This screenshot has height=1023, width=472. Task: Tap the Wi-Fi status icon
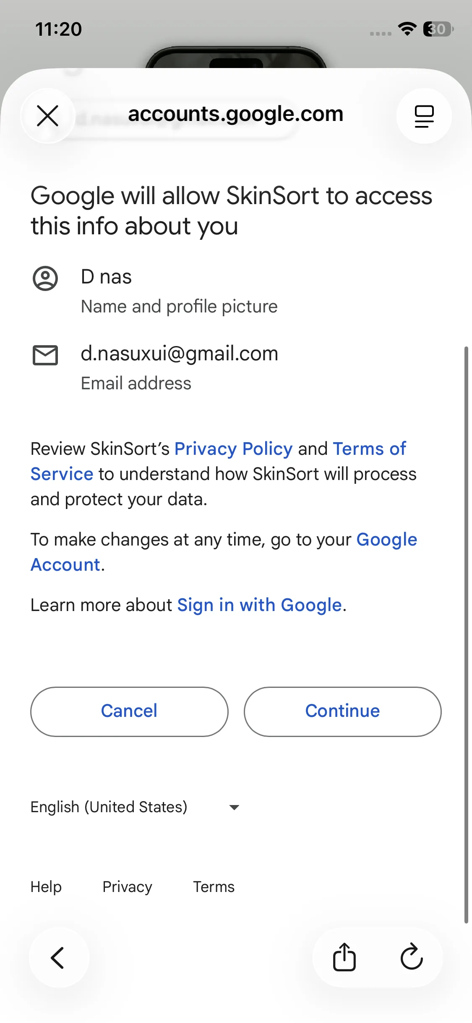(407, 29)
